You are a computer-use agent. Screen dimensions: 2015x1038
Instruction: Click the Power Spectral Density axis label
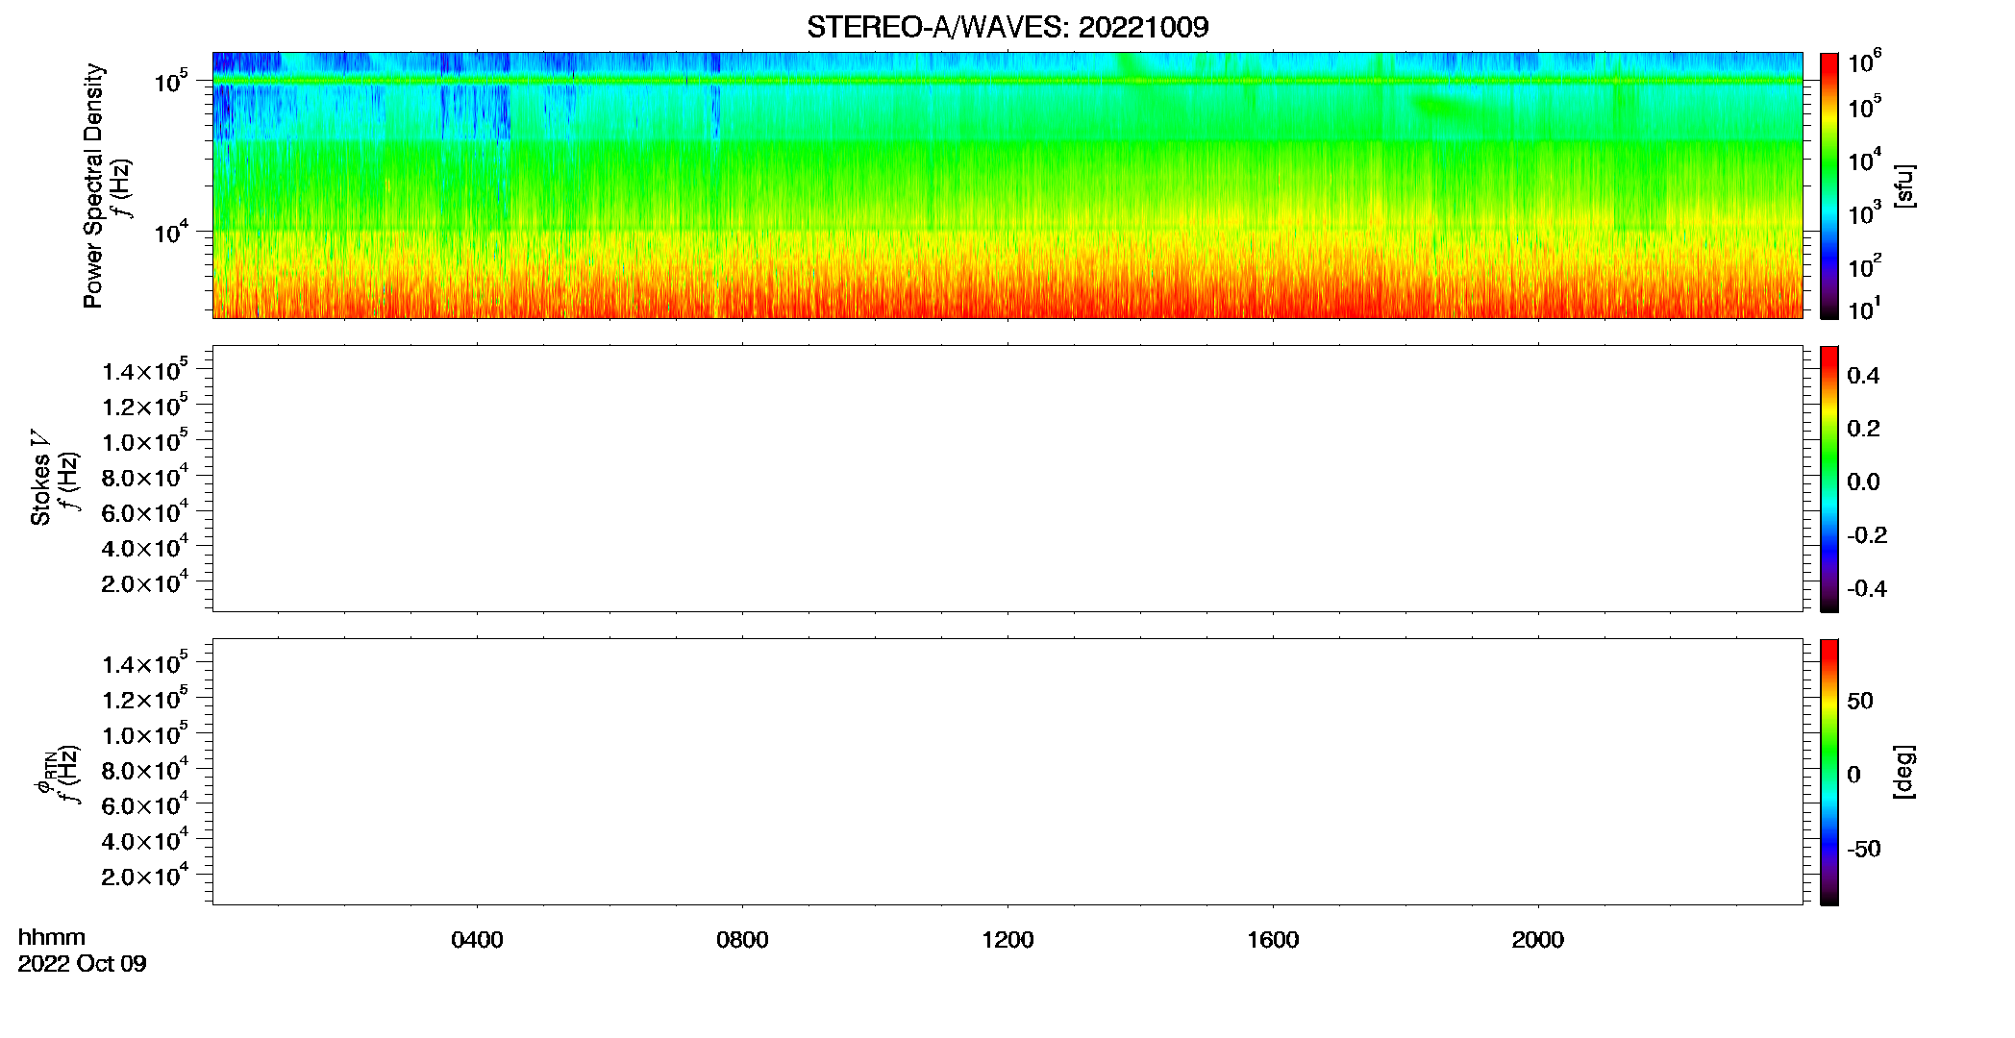click(x=92, y=185)
